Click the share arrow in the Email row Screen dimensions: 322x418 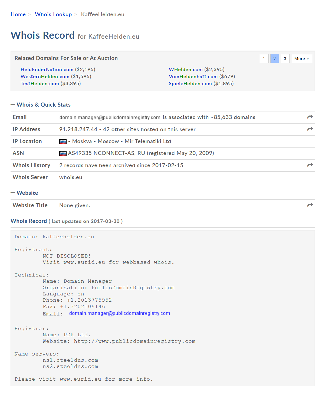pos(310,117)
